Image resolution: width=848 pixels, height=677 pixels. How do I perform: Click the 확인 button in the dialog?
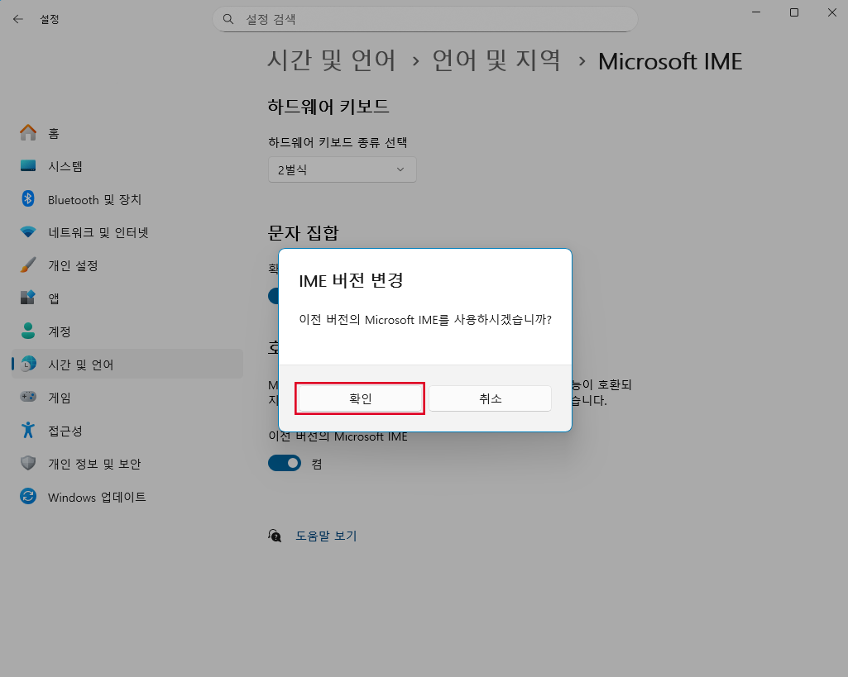360,398
